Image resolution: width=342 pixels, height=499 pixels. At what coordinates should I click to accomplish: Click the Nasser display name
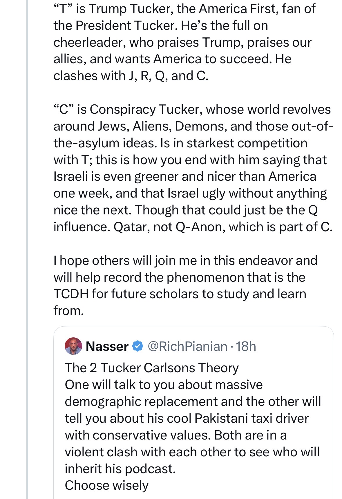pos(107,346)
